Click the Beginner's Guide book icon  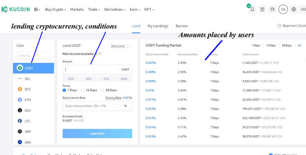point(279,26)
